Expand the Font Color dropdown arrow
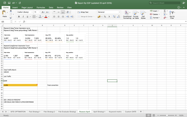 pyautogui.click(x=49, y=17)
